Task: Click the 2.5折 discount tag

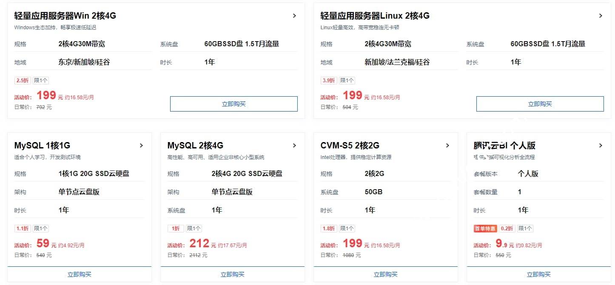Action: coord(23,81)
